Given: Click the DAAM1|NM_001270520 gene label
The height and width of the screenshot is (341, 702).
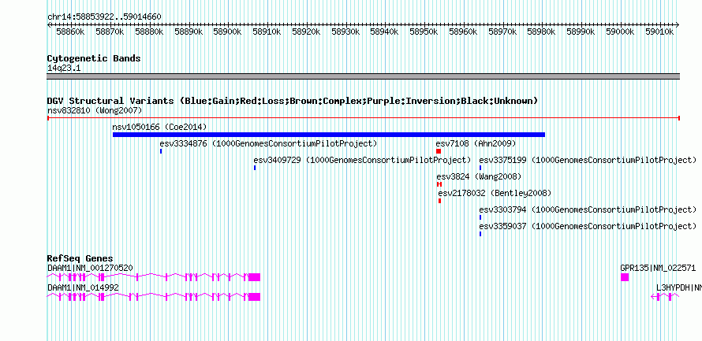Looking at the screenshot, I should coord(90,268).
